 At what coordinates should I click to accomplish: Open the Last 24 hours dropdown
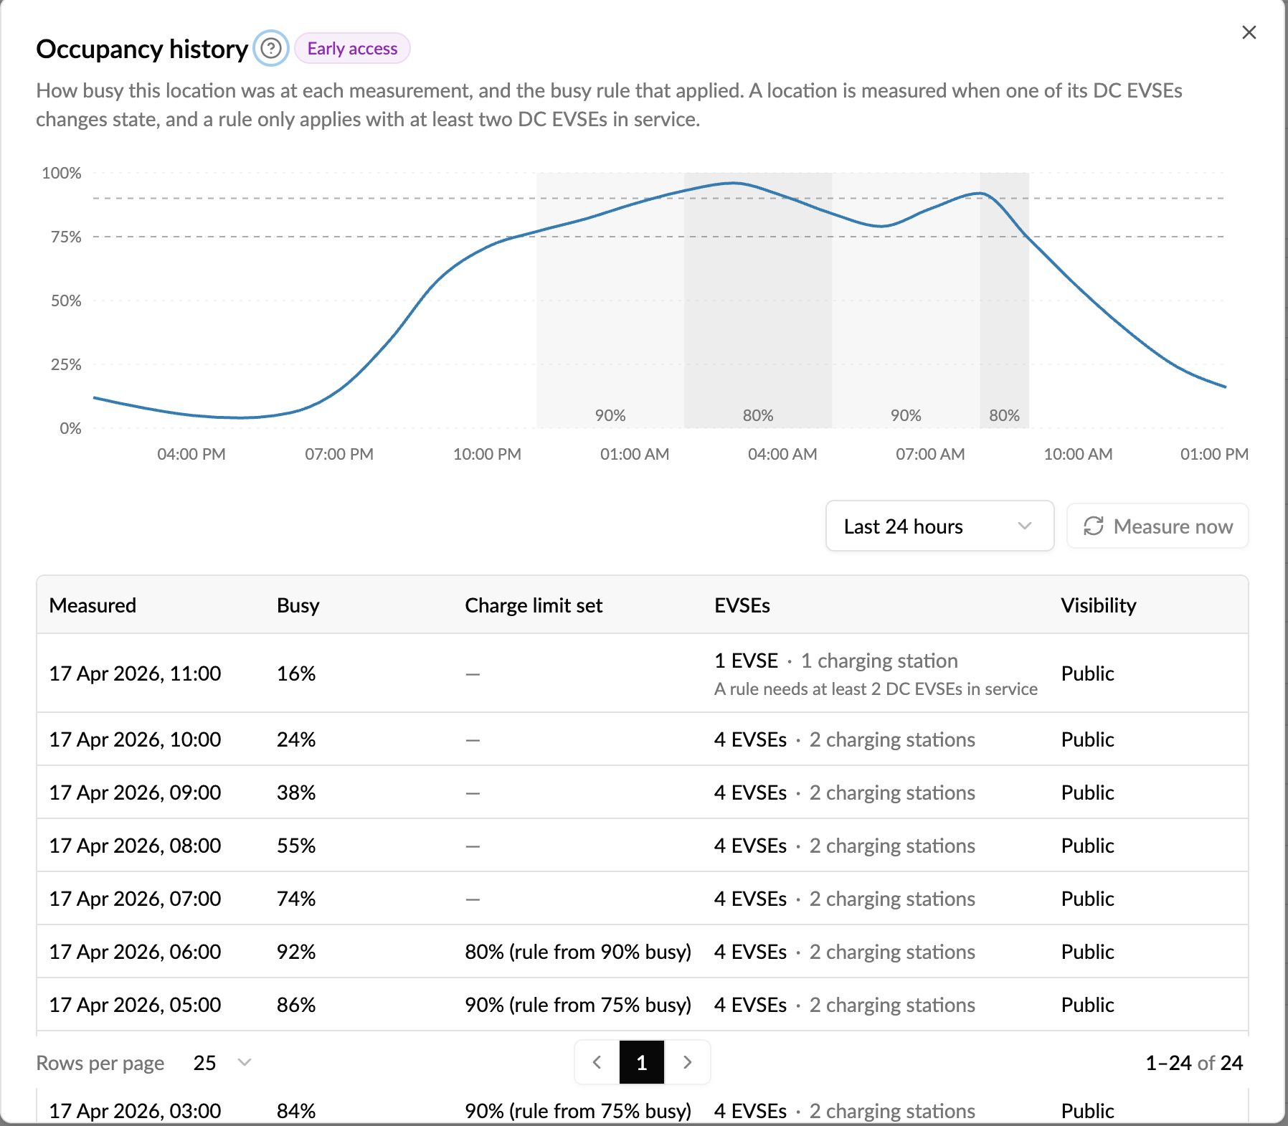coord(939,526)
